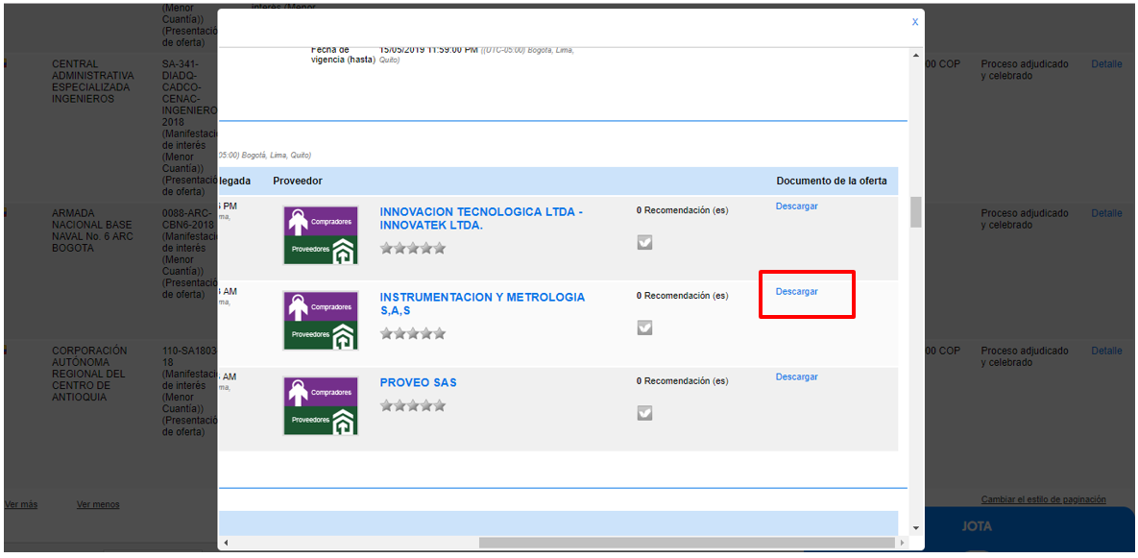Click CORPORACIÓN AUTÓNOMA REGIONAL DEL CENTRO entity name
This screenshot has height=558, width=1138.
[x=89, y=374]
